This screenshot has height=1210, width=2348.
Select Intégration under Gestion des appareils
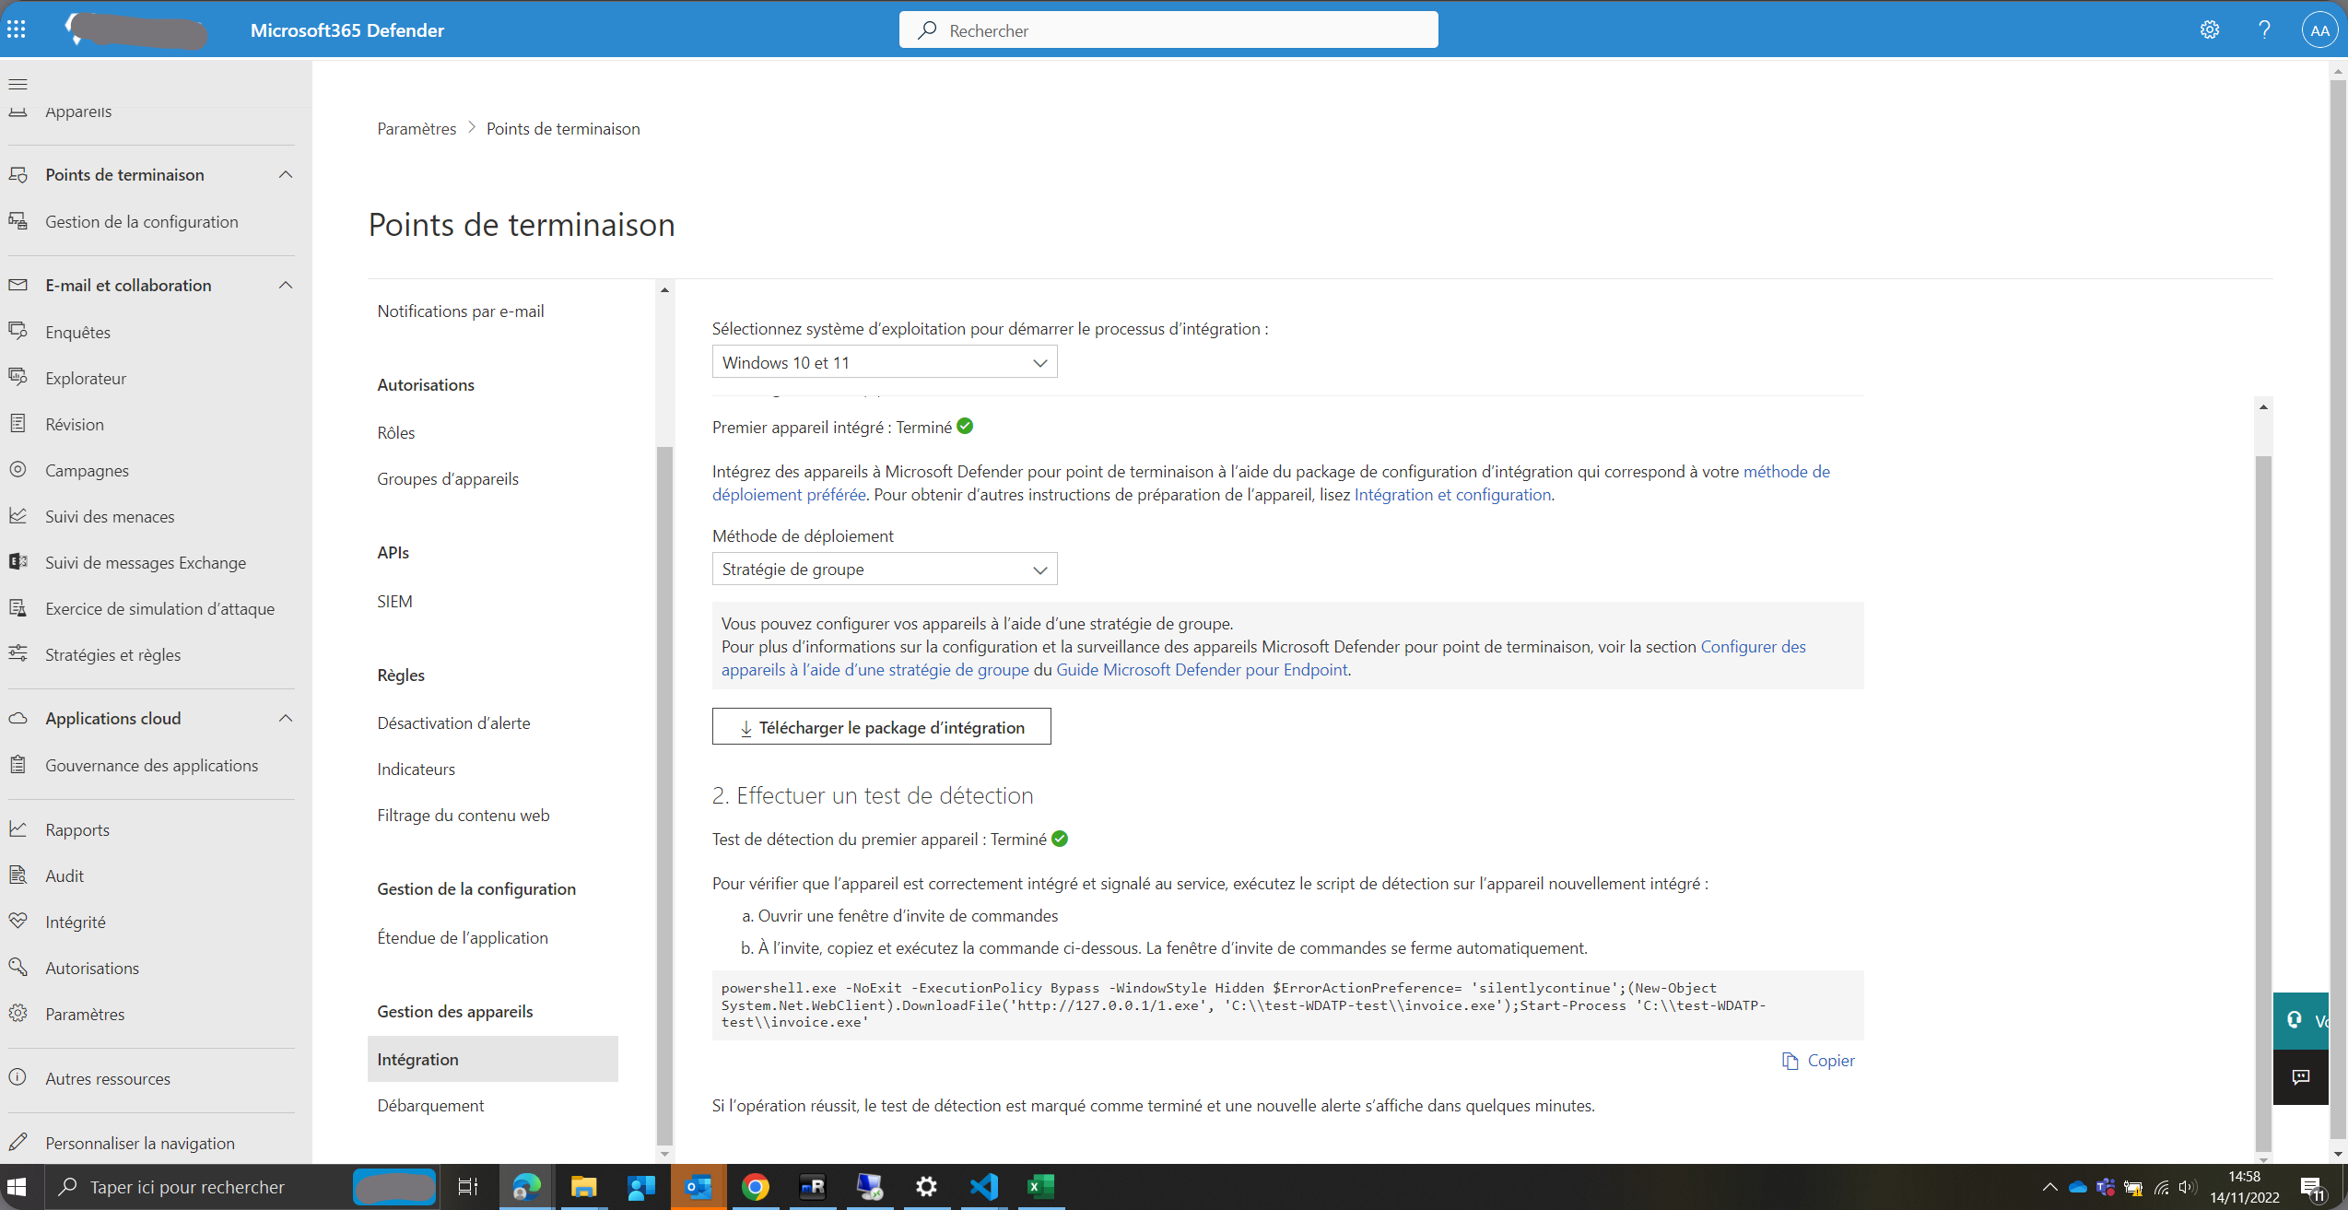coord(493,1059)
